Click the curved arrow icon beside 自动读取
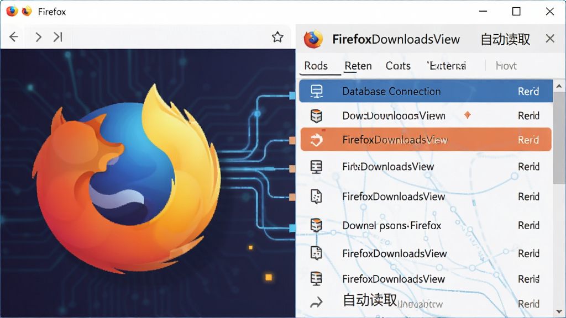This screenshot has height=318, width=566. (x=317, y=303)
